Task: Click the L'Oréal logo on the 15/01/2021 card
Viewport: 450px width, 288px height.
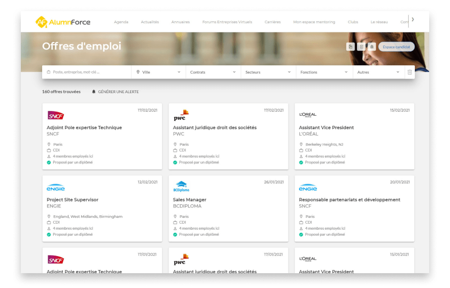Action: 308,259
